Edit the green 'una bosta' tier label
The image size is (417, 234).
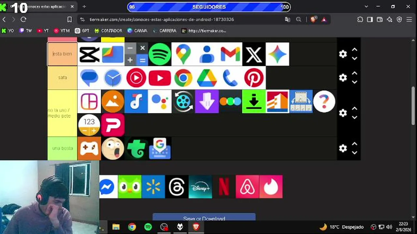click(x=63, y=149)
